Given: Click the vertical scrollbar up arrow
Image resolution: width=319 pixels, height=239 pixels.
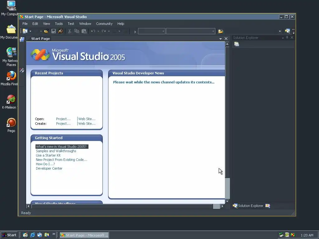Looking at the screenshot, I should pos(227,44).
